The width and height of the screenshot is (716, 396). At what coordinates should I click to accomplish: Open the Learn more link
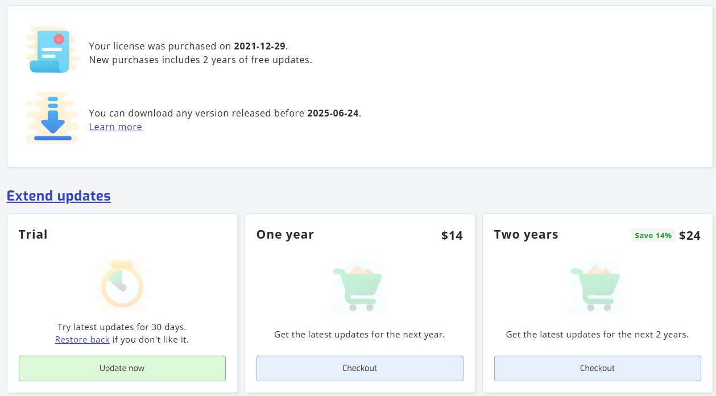115,127
